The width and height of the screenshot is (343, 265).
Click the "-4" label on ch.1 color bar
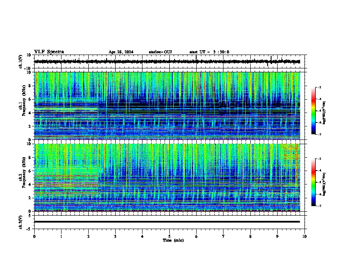pos(320,99)
